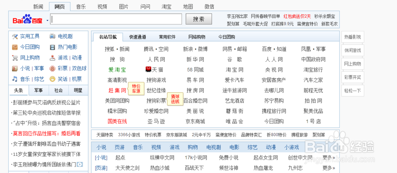The width and height of the screenshot is (397, 173).
Task: Click the joystick icon beside 游戏
Action: click(x=52, y=58)
